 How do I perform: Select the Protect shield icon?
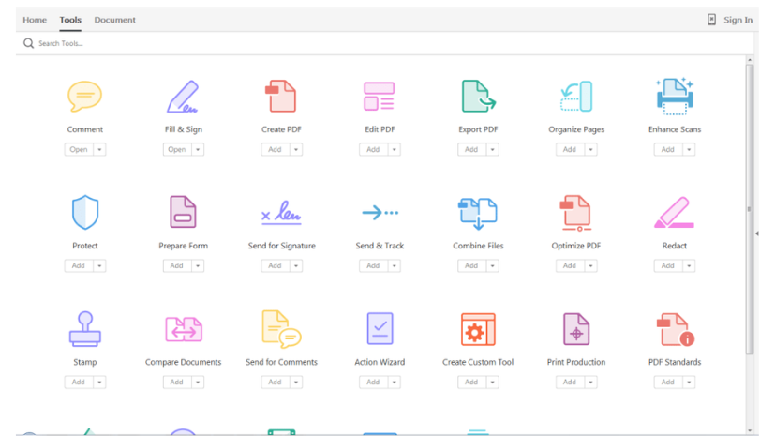pos(85,213)
